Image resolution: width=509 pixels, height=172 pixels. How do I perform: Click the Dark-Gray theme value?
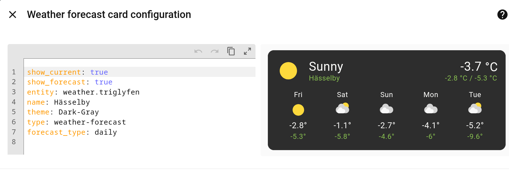click(79, 112)
